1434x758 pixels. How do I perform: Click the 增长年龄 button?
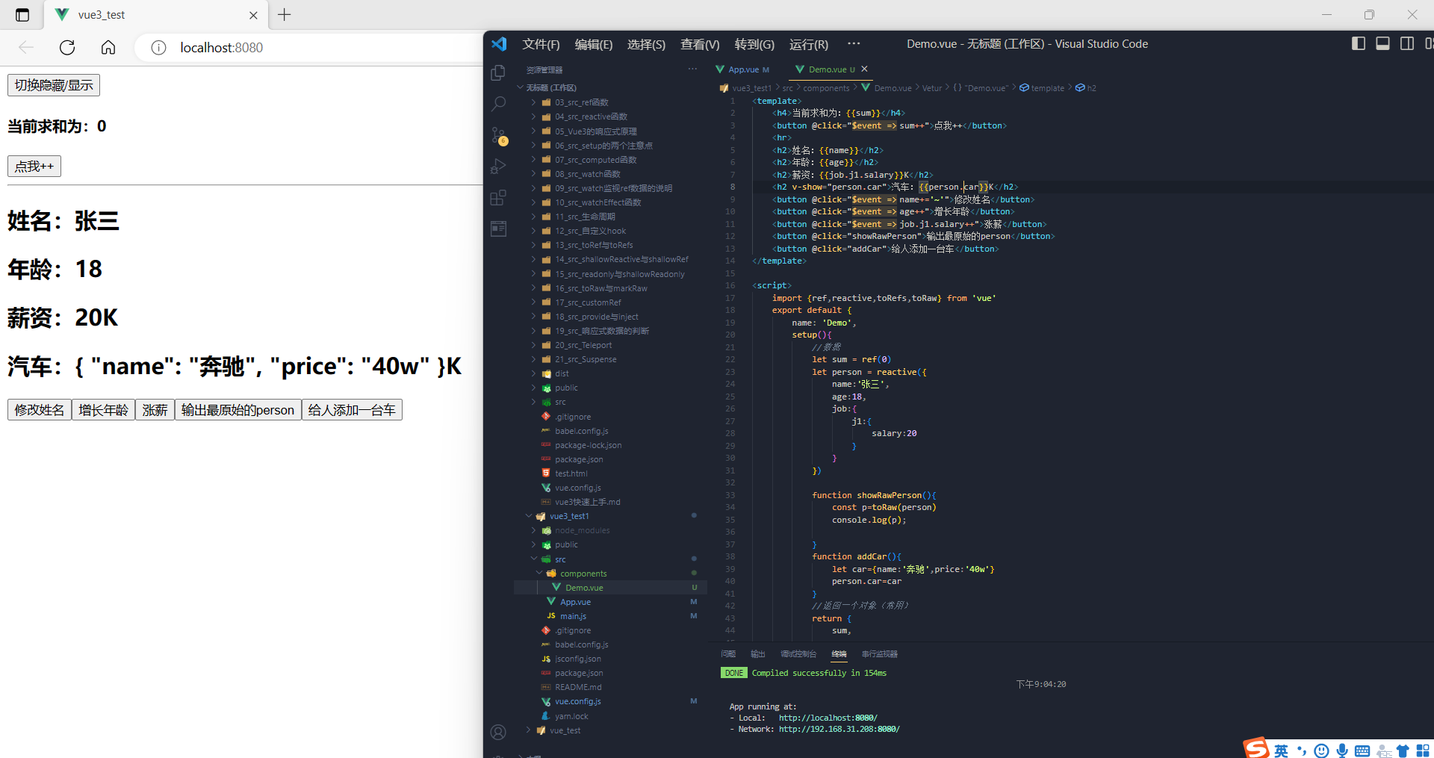point(103,410)
